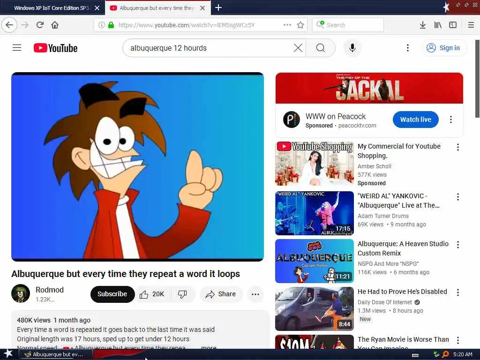Open Albuquerque: A Heaven Studio Custom Remix title
The height and width of the screenshot is (360, 480).
403,248
